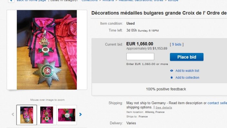Select the second thumbnail showing cross with crown
Viewport: 227px width, 128px height.
(x=47, y=115)
